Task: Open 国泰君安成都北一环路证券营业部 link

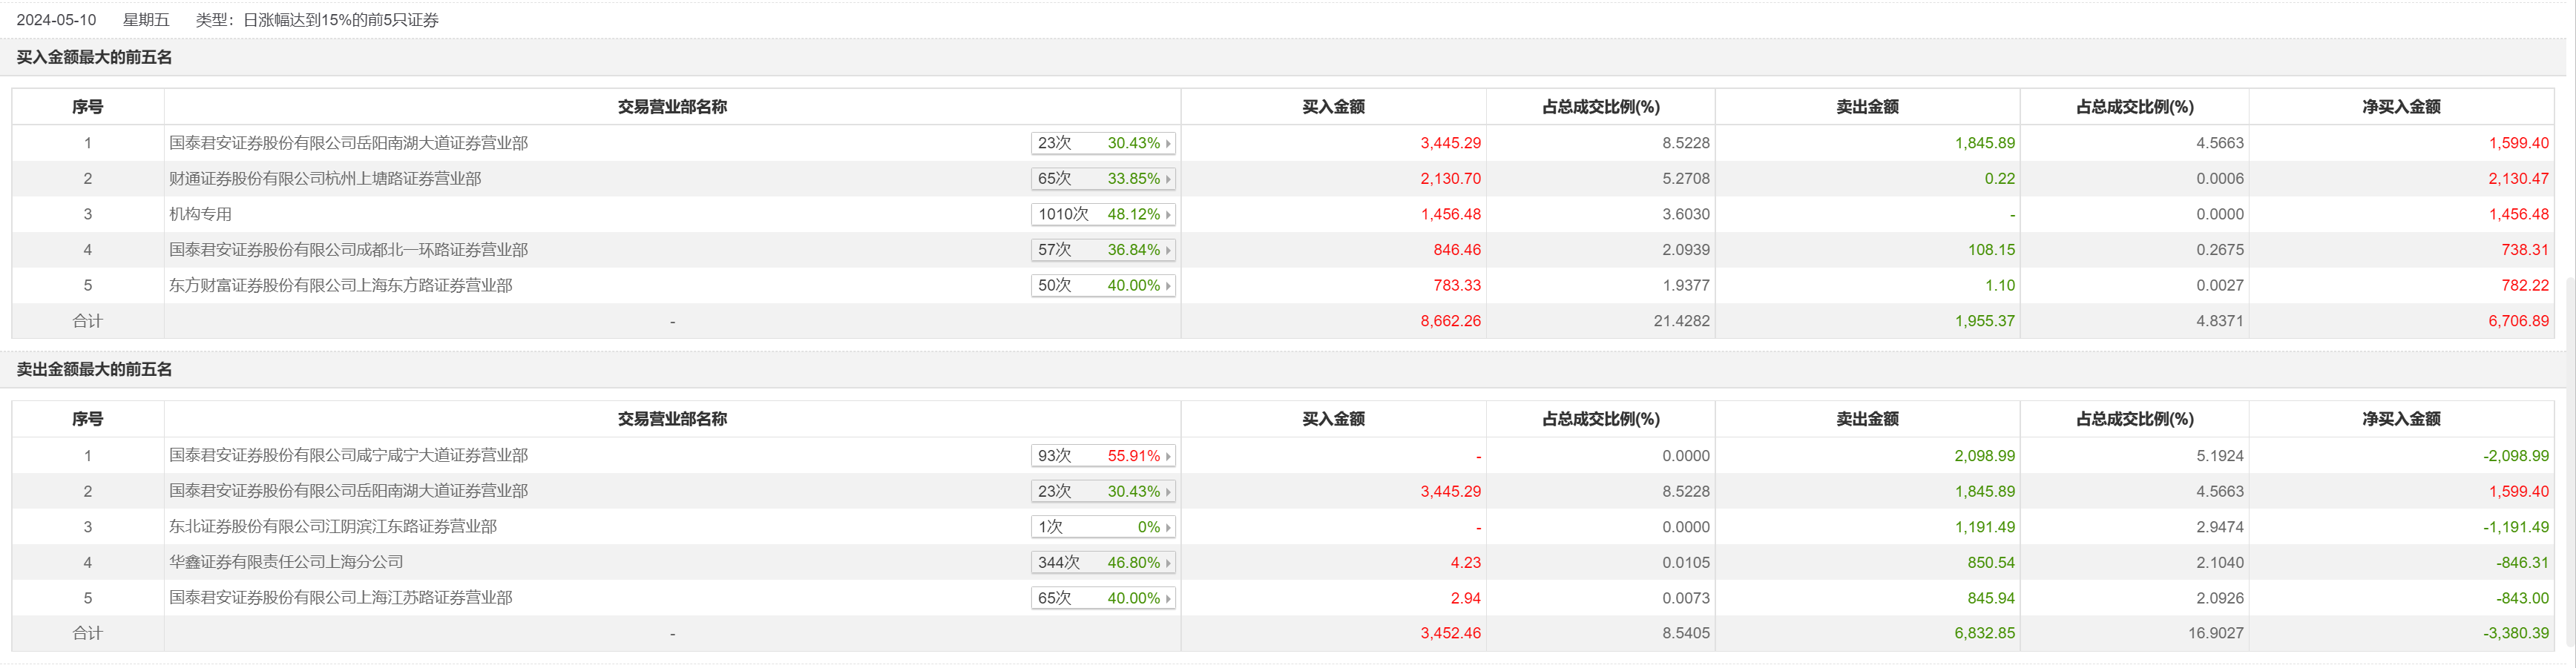Action: [348, 250]
